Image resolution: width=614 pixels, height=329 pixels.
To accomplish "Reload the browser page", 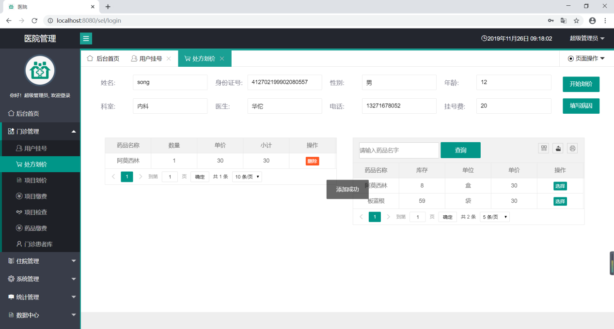I will click(x=34, y=21).
